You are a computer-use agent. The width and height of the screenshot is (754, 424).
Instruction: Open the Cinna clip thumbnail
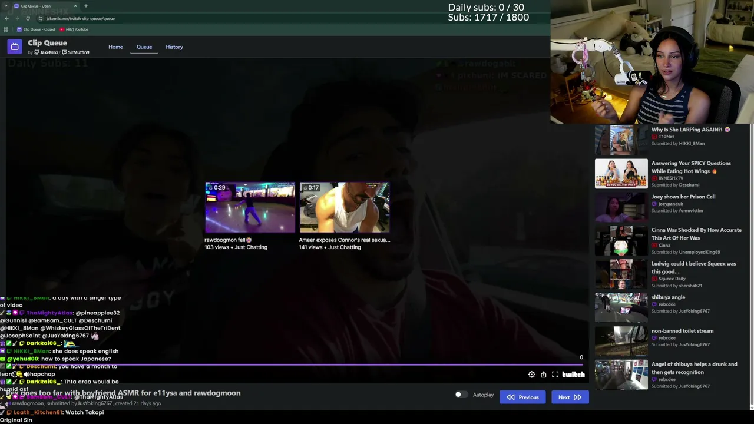point(621,240)
